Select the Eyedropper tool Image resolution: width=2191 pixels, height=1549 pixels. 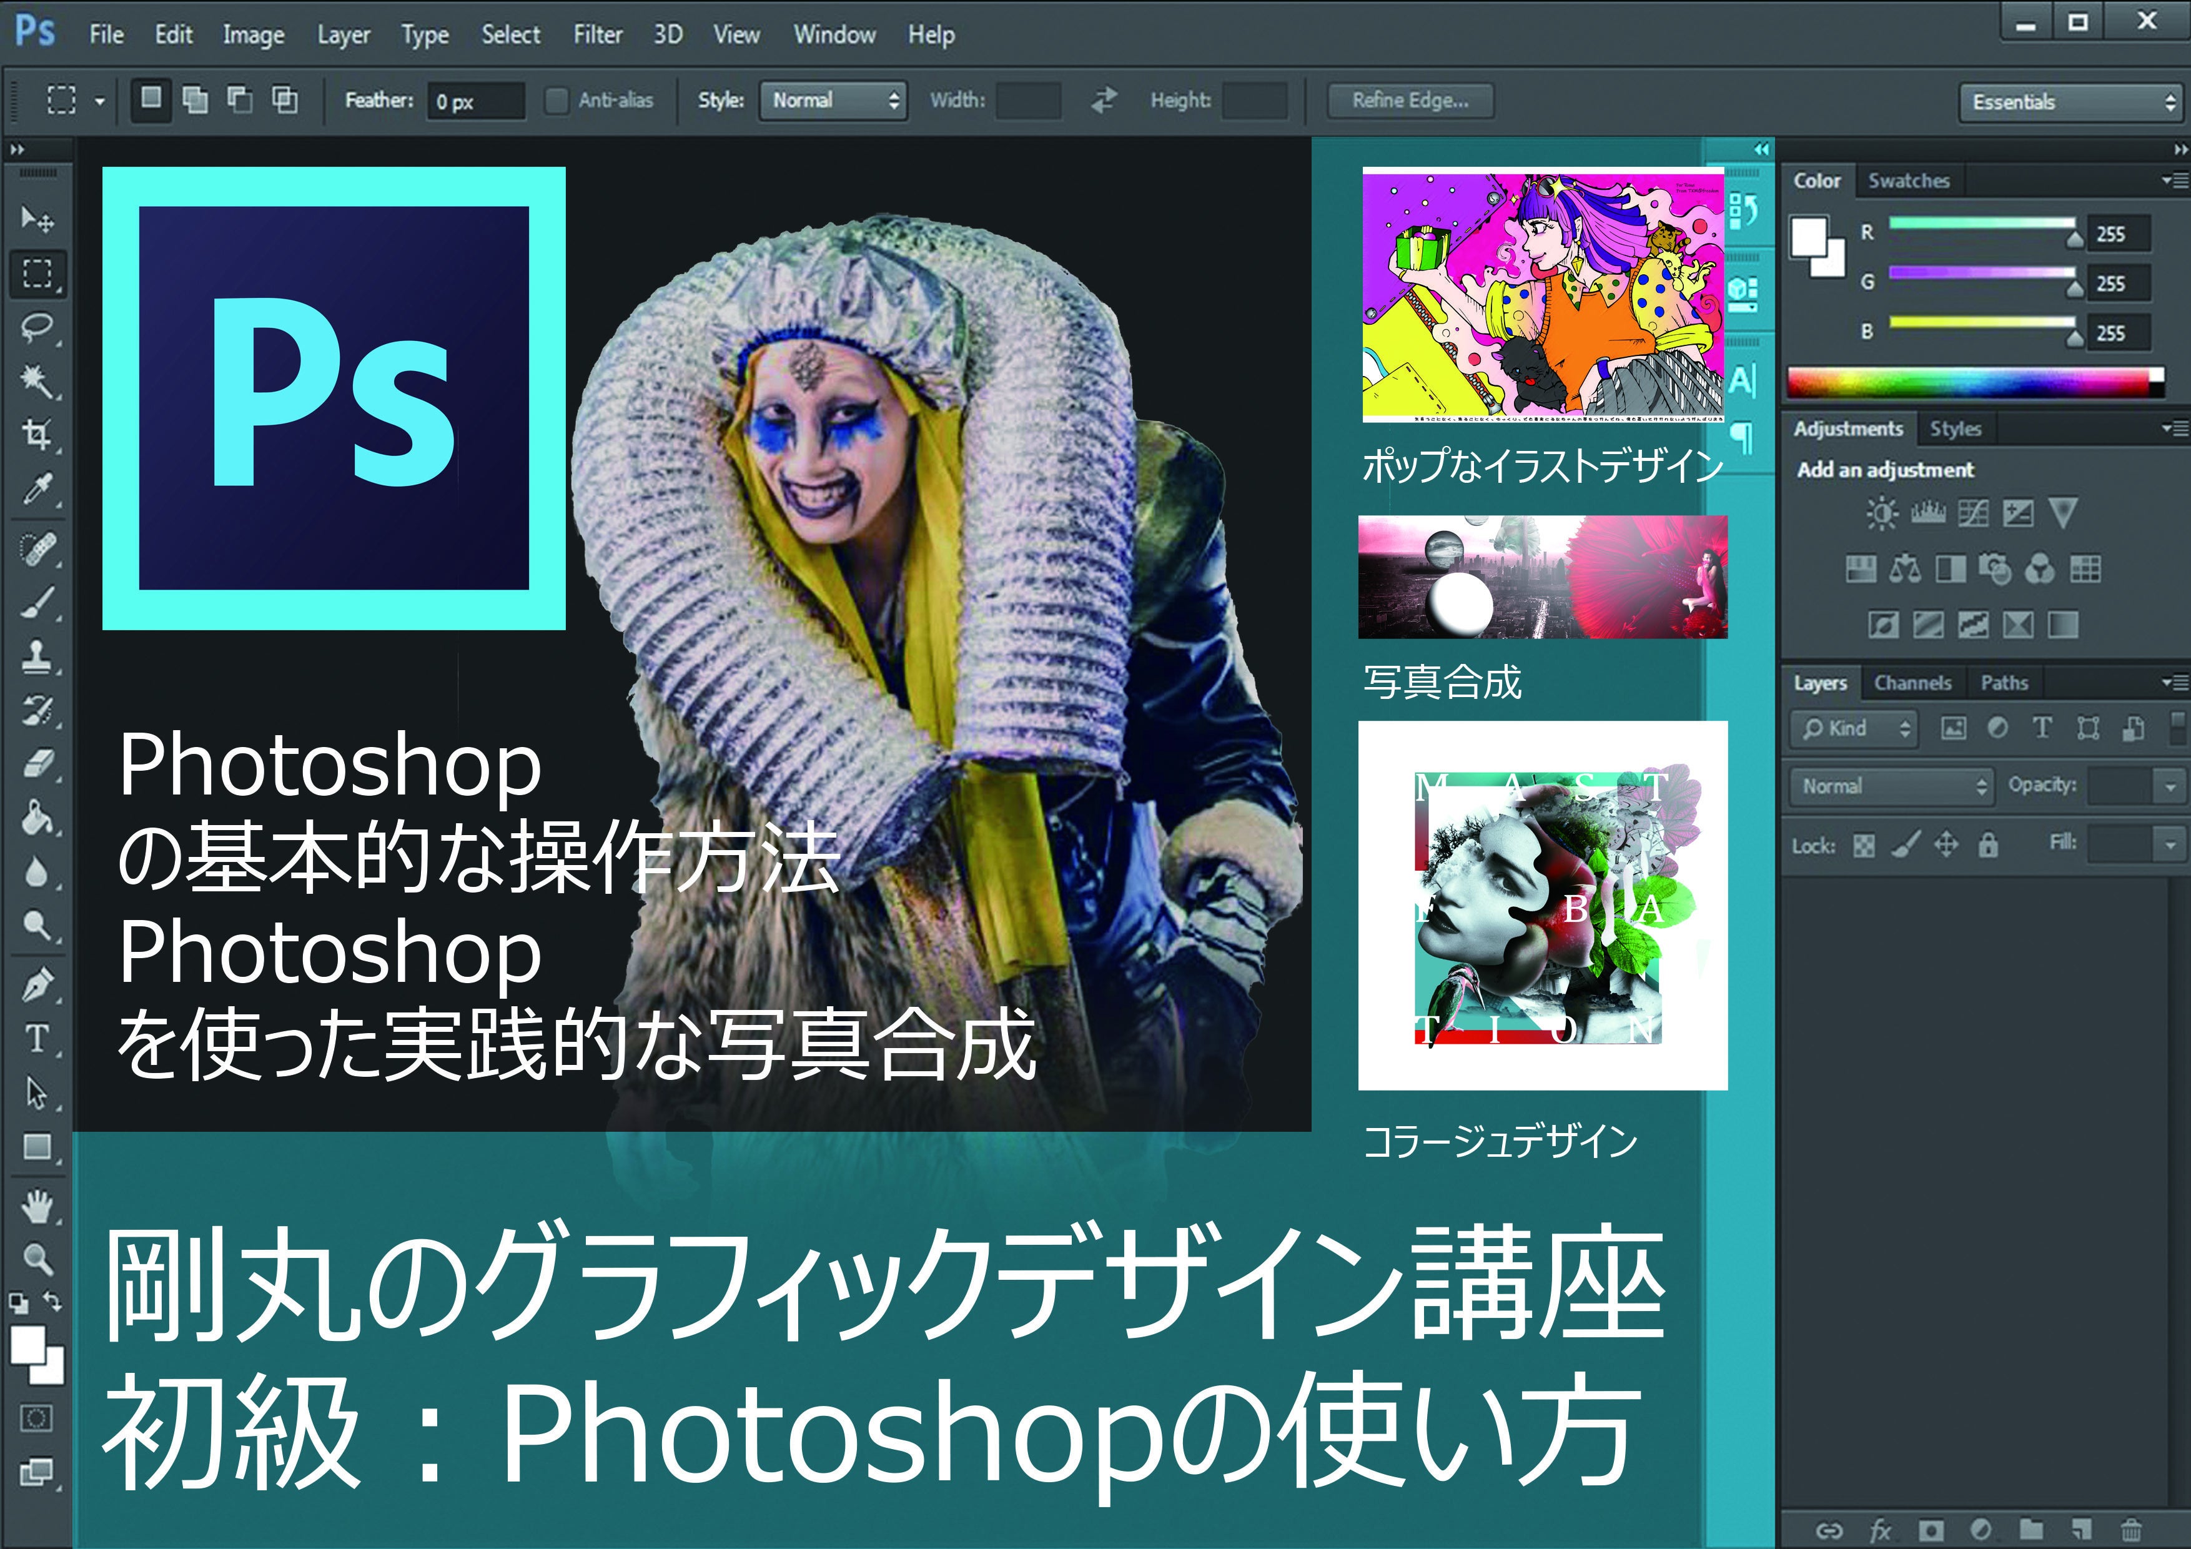coord(37,488)
